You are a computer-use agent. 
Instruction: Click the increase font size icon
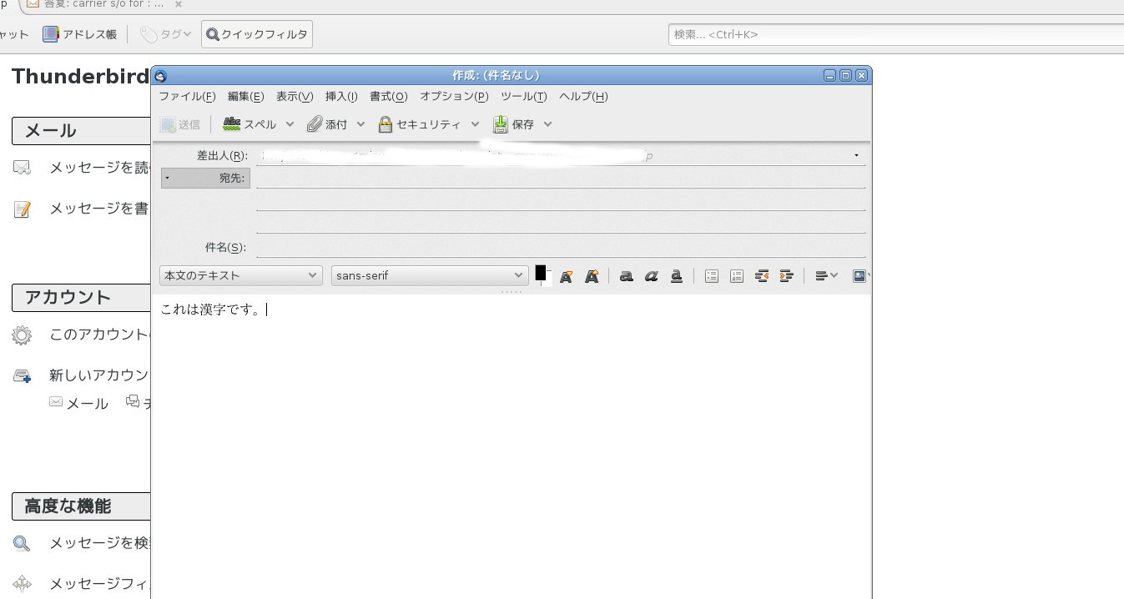[592, 276]
